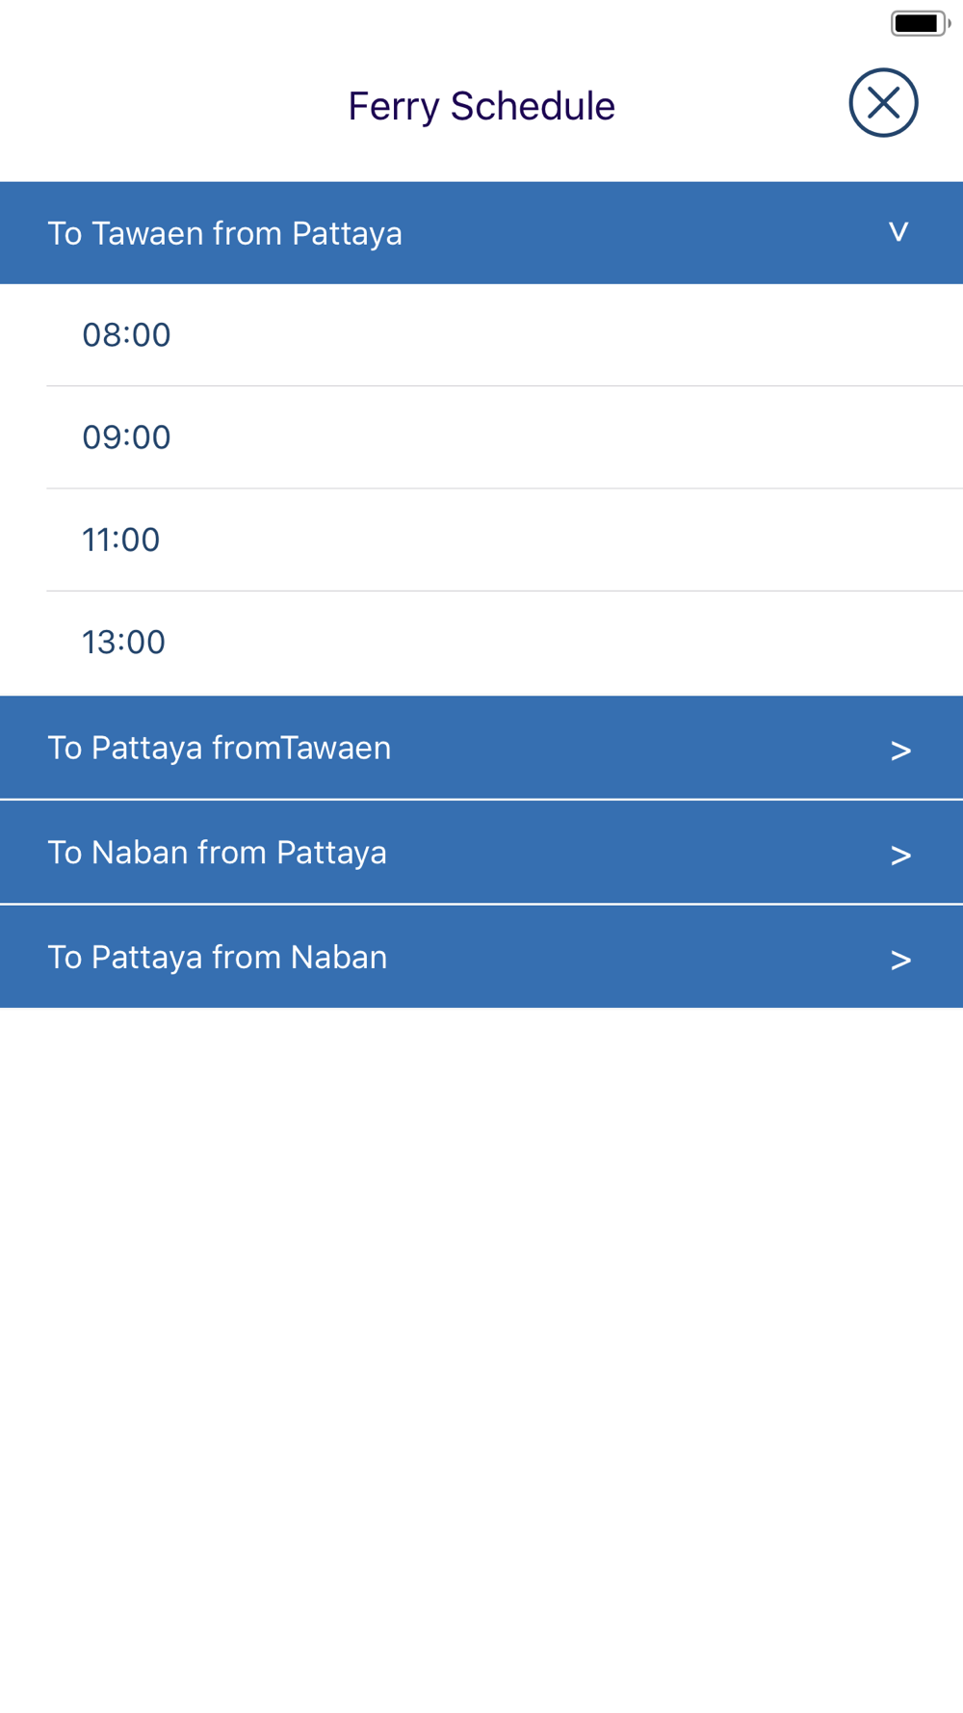Click the down chevron on Tawaen header

(x=898, y=232)
